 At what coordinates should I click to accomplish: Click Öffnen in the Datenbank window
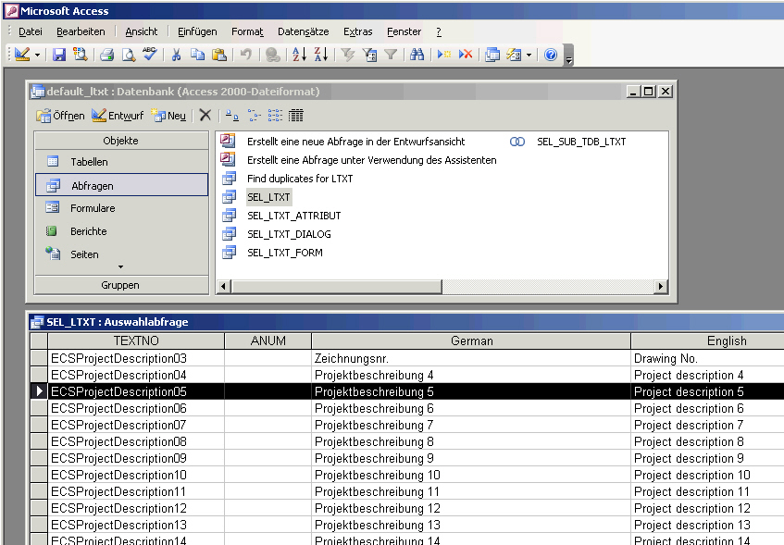pyautogui.click(x=60, y=116)
